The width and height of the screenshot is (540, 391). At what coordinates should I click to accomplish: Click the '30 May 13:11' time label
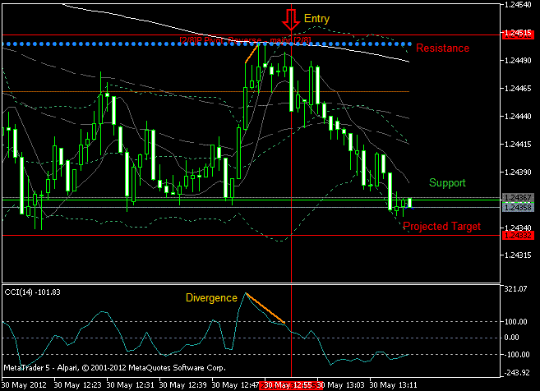click(x=393, y=384)
